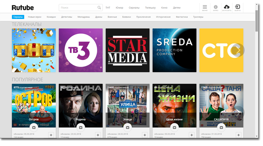Open the ТНТ top navigation link
The width and height of the screenshot is (263, 146).
(108, 8)
